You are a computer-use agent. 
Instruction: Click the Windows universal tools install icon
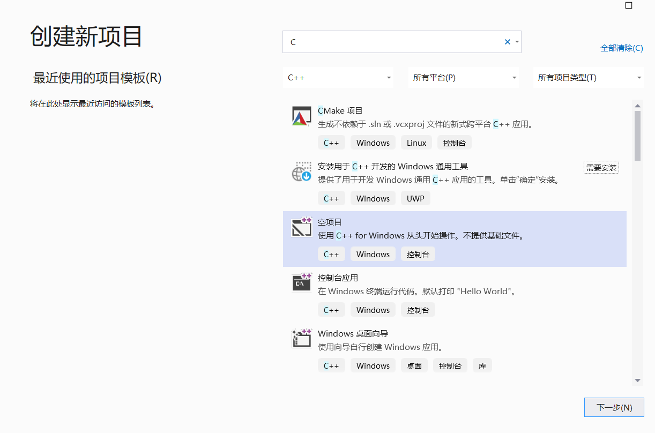tap(301, 172)
